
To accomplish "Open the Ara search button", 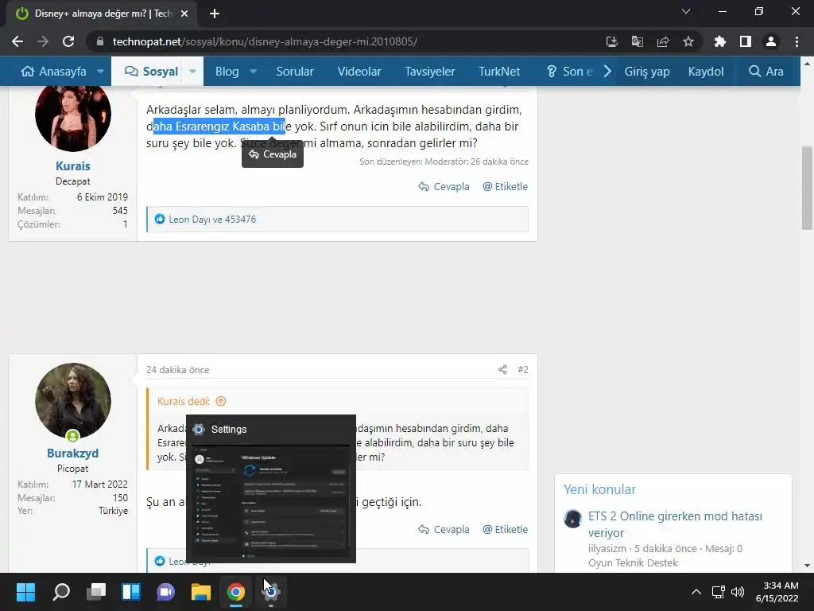I will (766, 71).
